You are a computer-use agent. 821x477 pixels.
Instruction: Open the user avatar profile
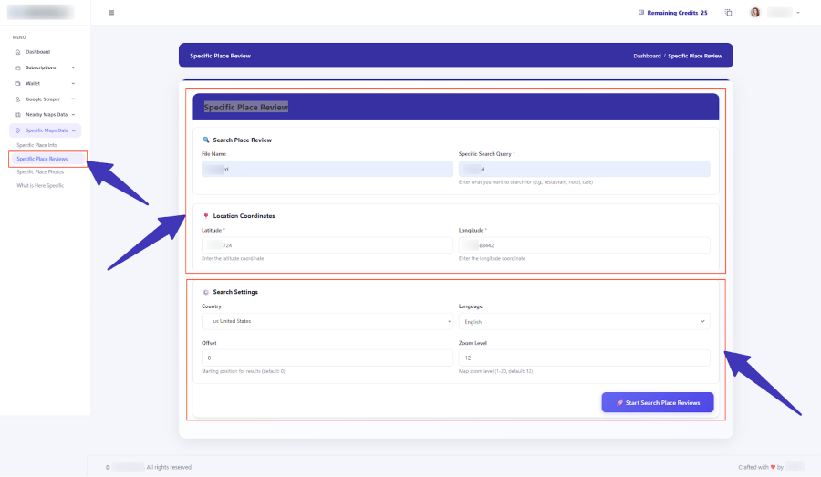click(755, 13)
